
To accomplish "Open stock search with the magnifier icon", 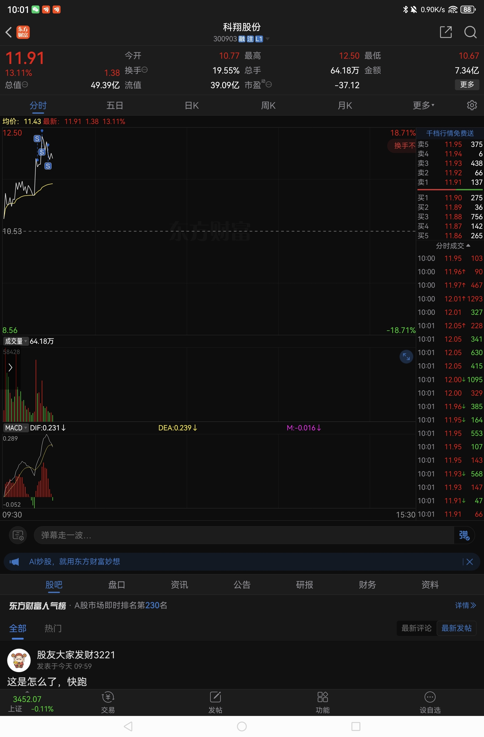I will coord(470,32).
